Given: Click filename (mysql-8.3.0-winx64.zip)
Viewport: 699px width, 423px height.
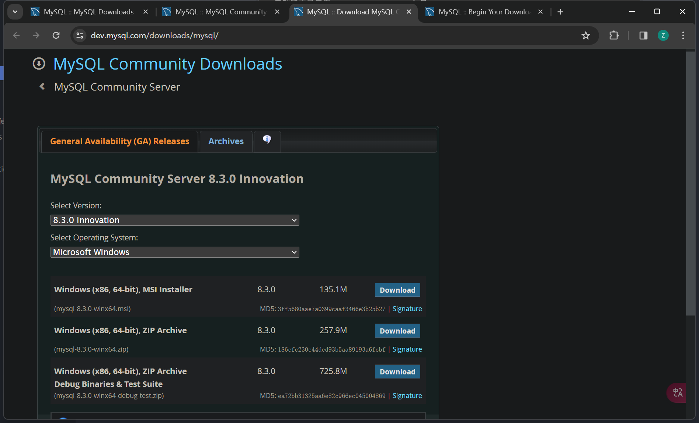Looking at the screenshot, I should click(91, 349).
